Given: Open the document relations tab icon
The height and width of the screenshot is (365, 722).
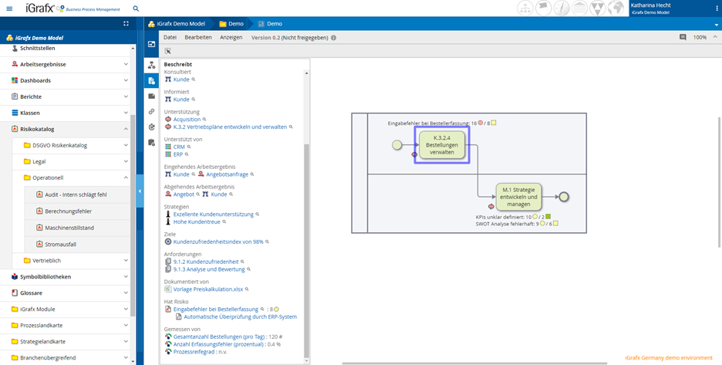Looking at the screenshot, I should tap(151, 81).
